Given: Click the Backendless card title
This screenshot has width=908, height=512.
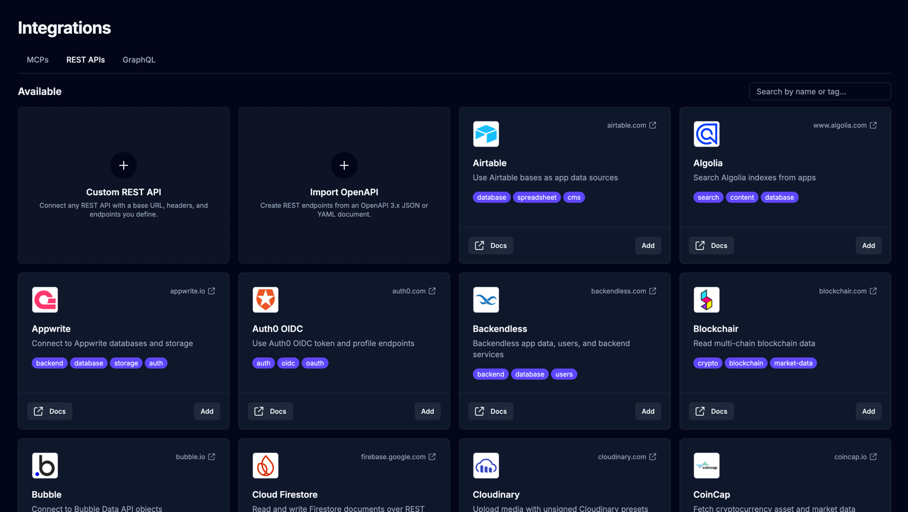Looking at the screenshot, I should 500,329.
